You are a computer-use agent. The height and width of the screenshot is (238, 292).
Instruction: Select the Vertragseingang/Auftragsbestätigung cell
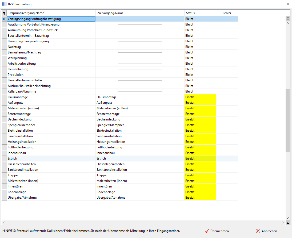pyautogui.click(x=51, y=19)
